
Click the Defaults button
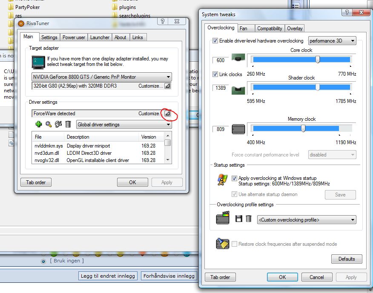(347, 259)
